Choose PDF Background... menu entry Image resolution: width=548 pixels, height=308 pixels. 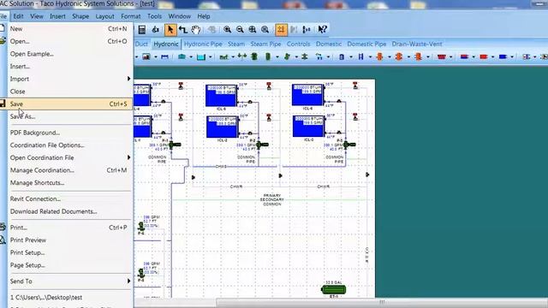coord(67,133)
